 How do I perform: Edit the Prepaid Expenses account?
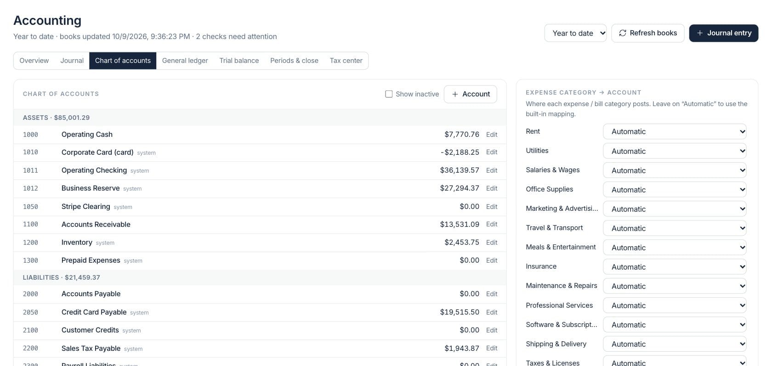coord(492,260)
